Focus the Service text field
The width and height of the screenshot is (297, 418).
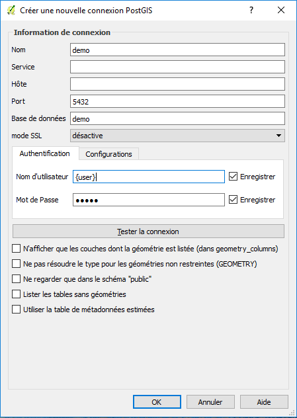pyautogui.click(x=177, y=67)
